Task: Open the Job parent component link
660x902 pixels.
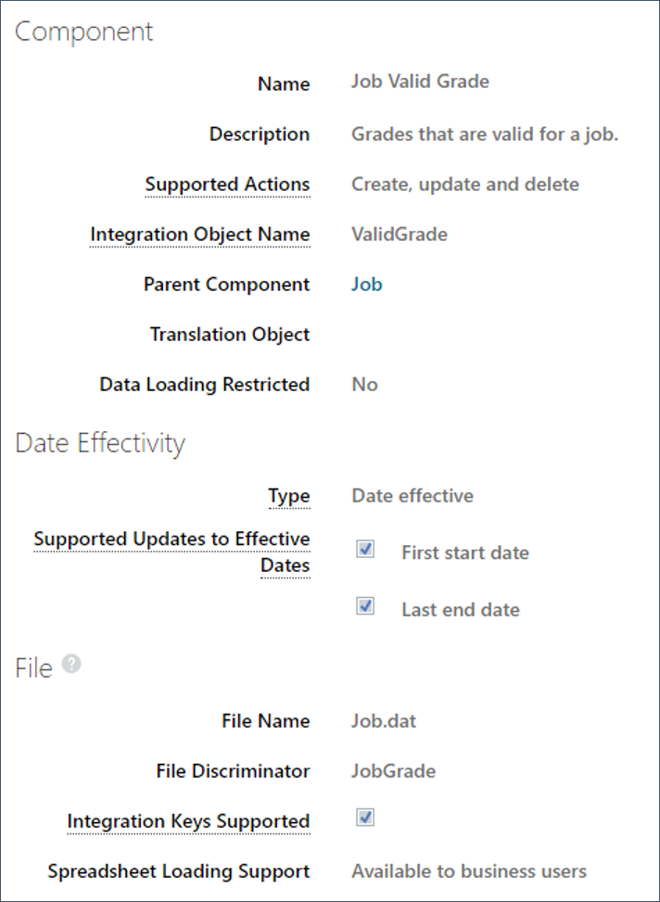Action: 365,284
